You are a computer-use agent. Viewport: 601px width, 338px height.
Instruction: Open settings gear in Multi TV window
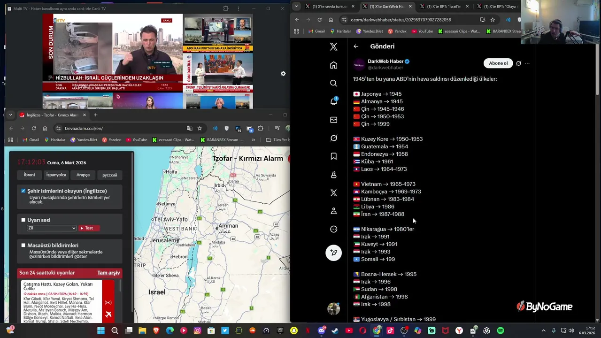[x=283, y=74]
